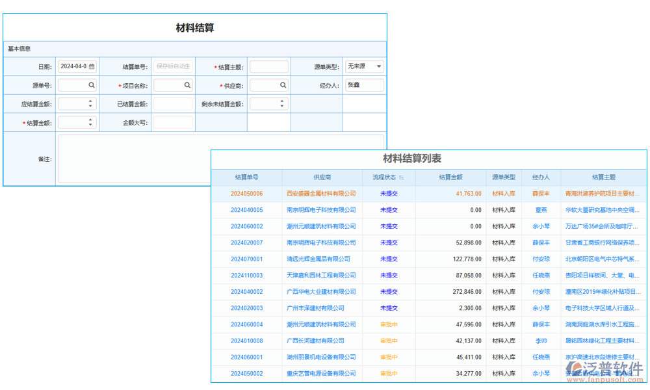The height and width of the screenshot is (390, 650).
Task: Click the 金额大写 field
Action: [172, 121]
